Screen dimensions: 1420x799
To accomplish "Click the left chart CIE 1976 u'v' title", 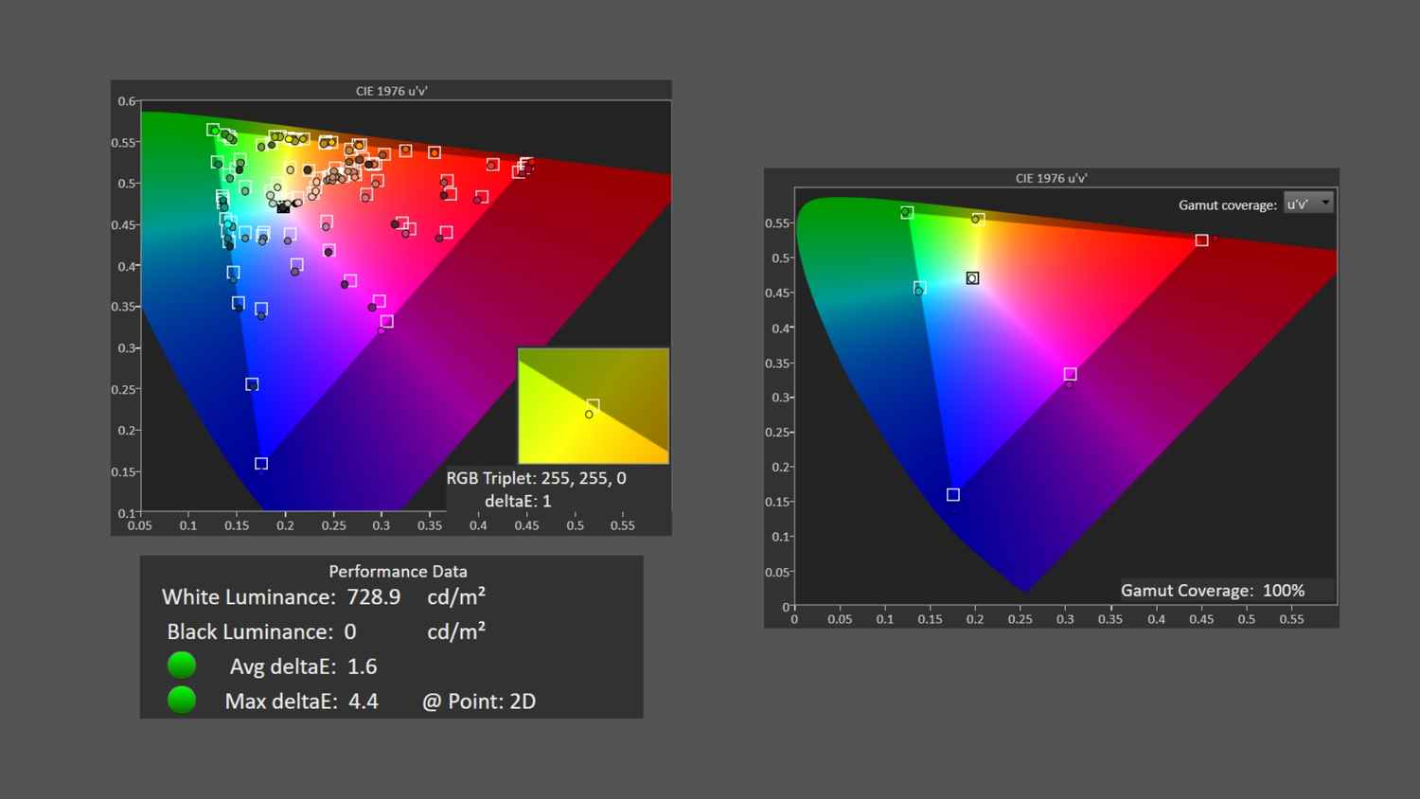I will tap(391, 91).
